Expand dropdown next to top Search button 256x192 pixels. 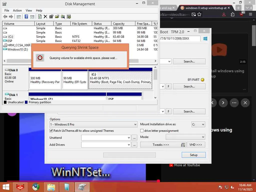(x=169, y=61)
